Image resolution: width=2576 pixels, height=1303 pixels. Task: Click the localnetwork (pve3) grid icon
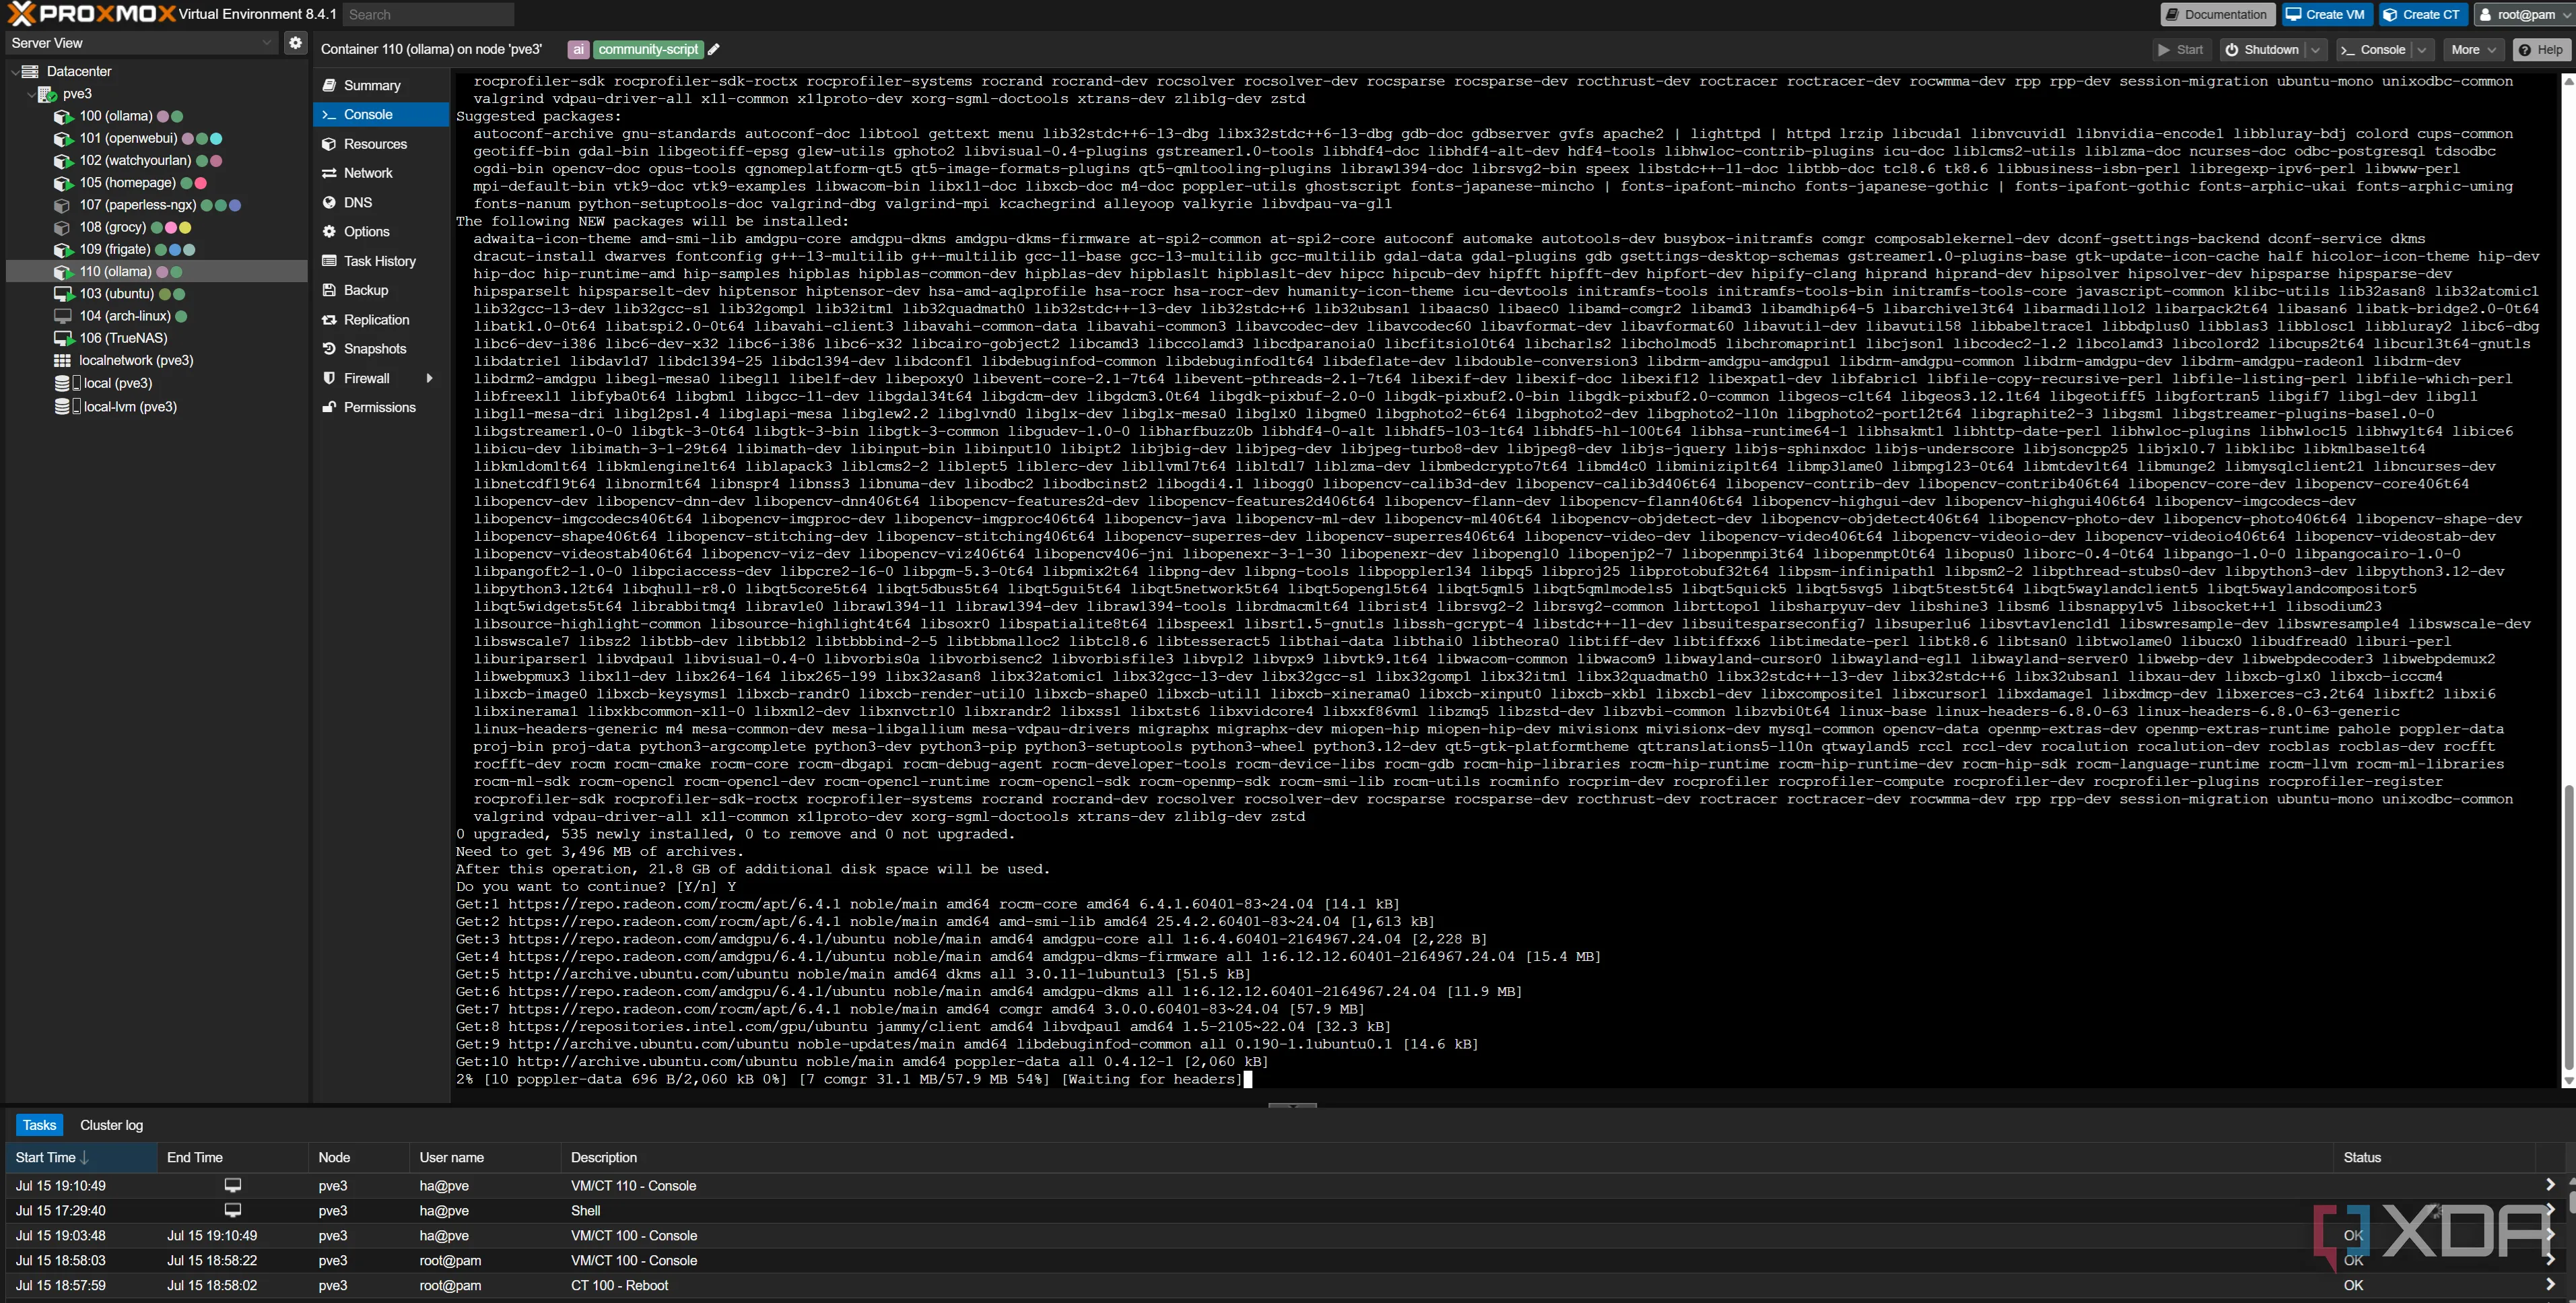62,360
